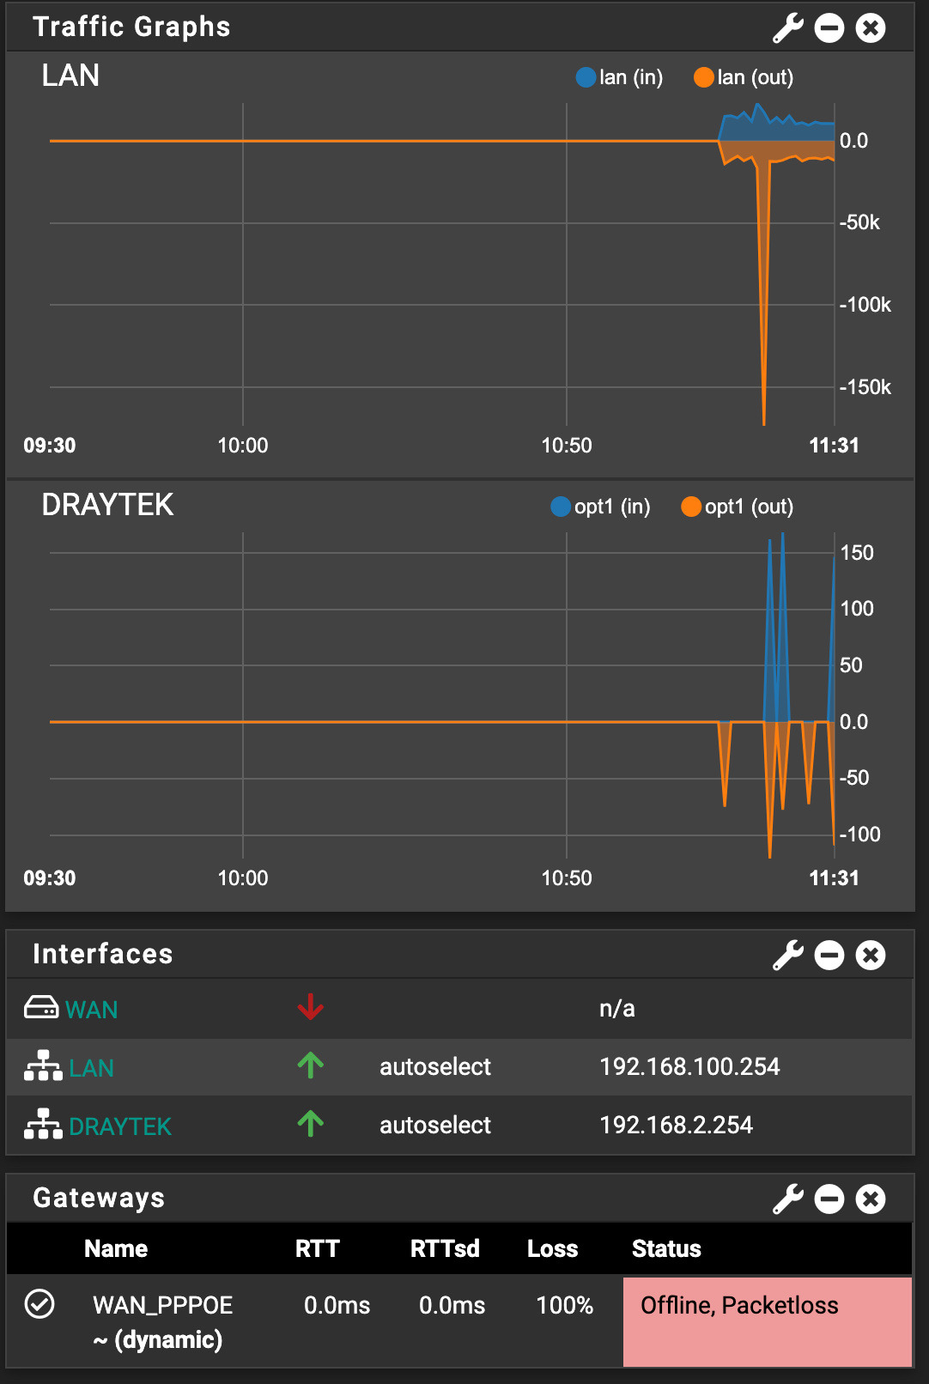Image resolution: width=929 pixels, height=1384 pixels.
Task: Click the 100% loss value
Action: click(564, 1305)
